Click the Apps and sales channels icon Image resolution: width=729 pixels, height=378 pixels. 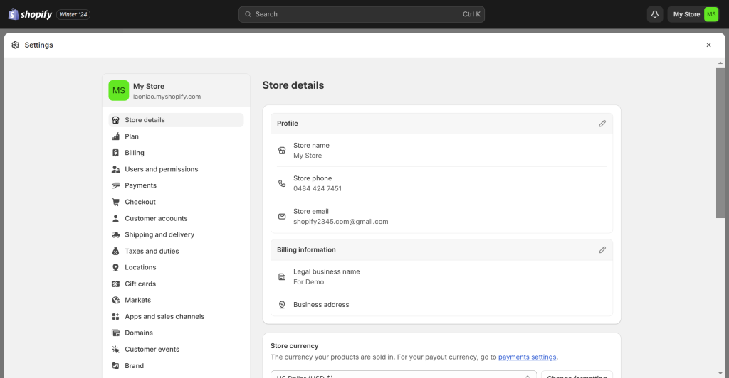pyautogui.click(x=116, y=317)
